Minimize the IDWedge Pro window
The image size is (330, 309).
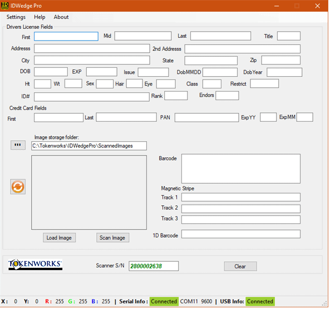(277, 6)
